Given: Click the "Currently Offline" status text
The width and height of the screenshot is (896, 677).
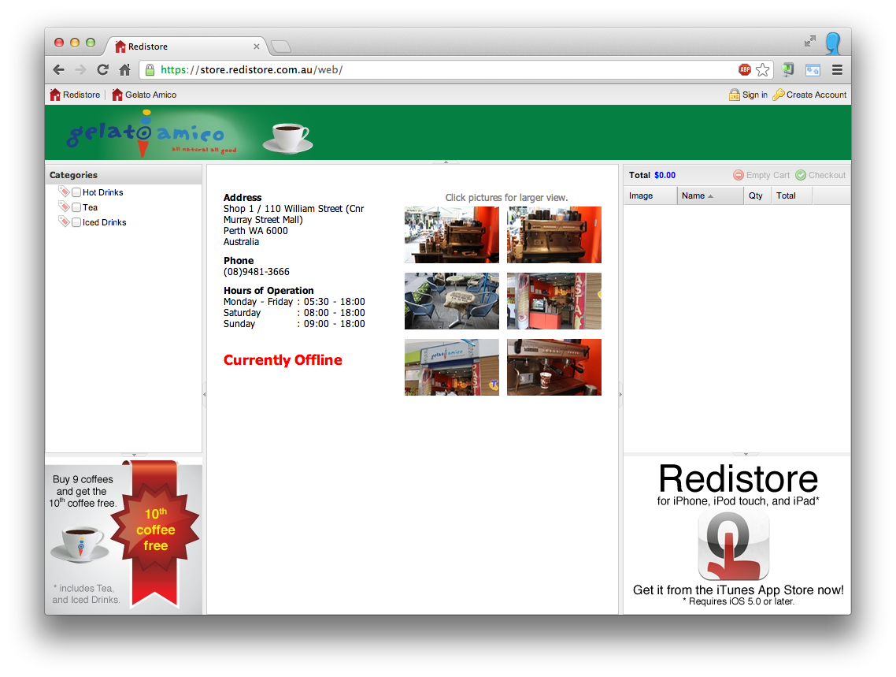Looking at the screenshot, I should 283,359.
